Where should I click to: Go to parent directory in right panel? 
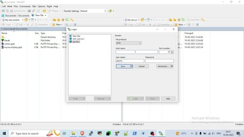(x=171, y=20)
